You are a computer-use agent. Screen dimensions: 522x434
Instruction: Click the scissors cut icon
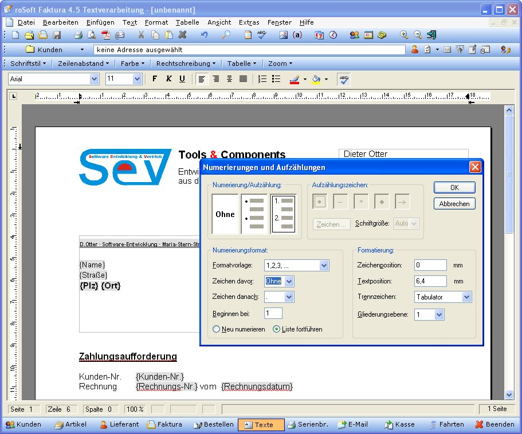click(x=141, y=35)
